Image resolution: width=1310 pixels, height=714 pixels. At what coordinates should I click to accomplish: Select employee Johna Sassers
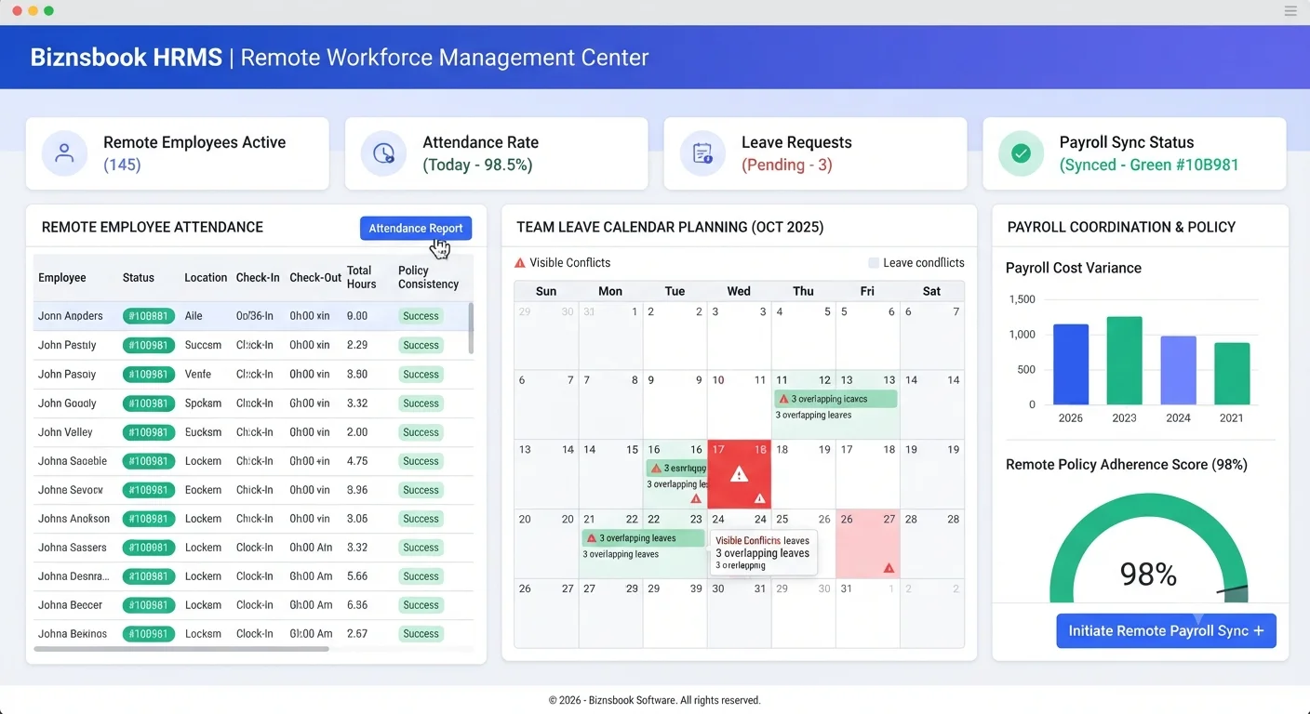[73, 548]
